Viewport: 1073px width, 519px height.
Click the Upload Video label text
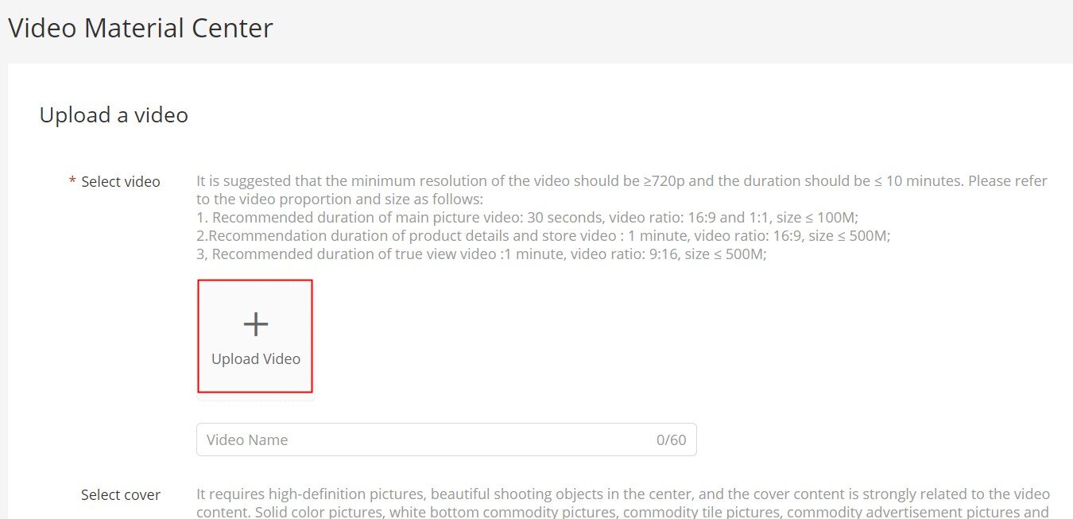click(x=256, y=359)
